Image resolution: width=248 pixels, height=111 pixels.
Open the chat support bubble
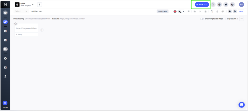click(242, 105)
